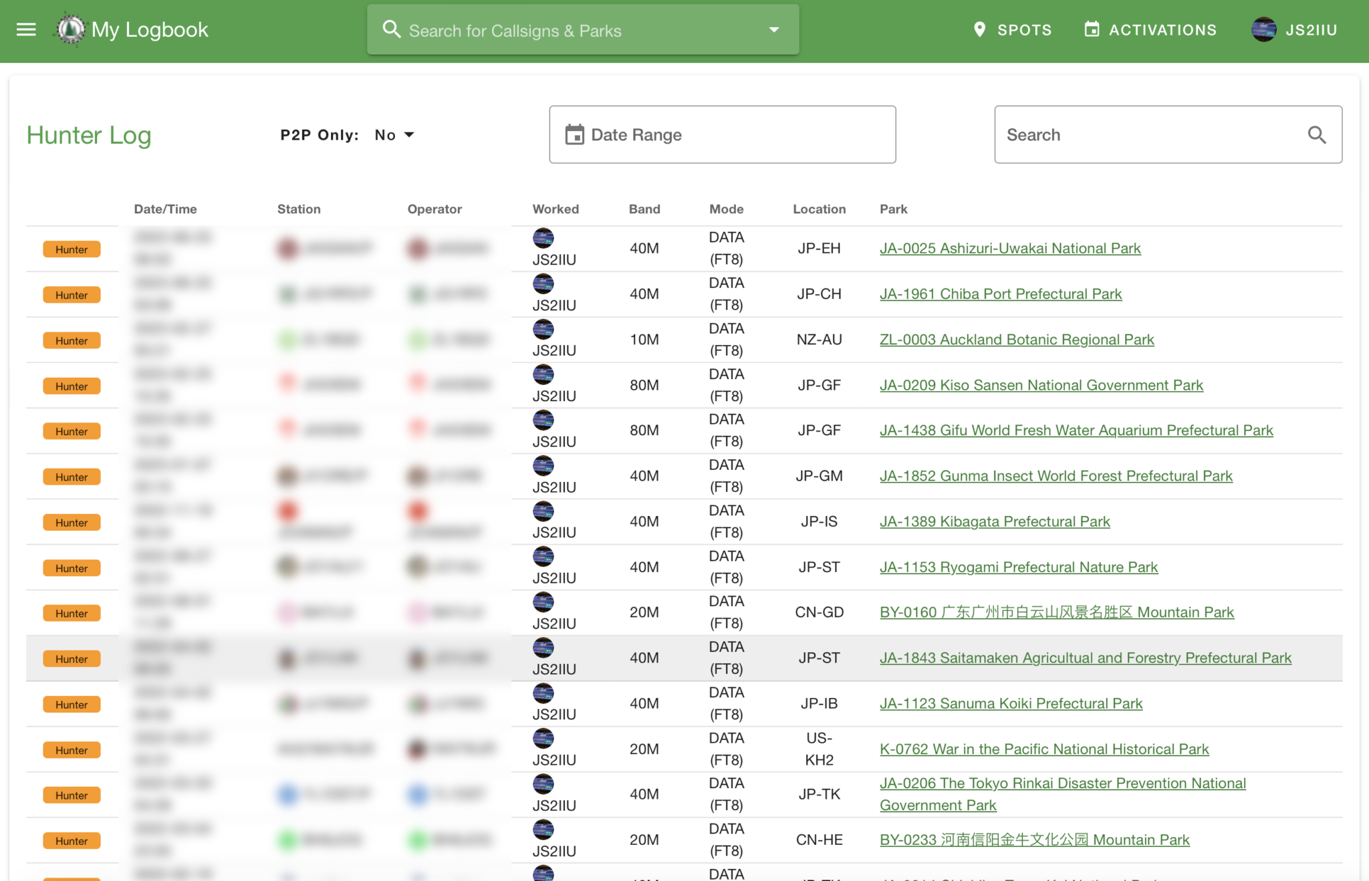Click the calendar icon in Date Range field
The width and height of the screenshot is (1369, 881).
[574, 135]
